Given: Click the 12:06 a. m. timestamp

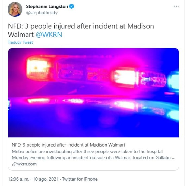Looking at the screenshot, I should [19, 179].
